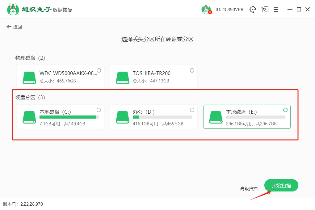Click the local disk C: drive icon
The width and height of the screenshot is (315, 210).
click(29, 117)
